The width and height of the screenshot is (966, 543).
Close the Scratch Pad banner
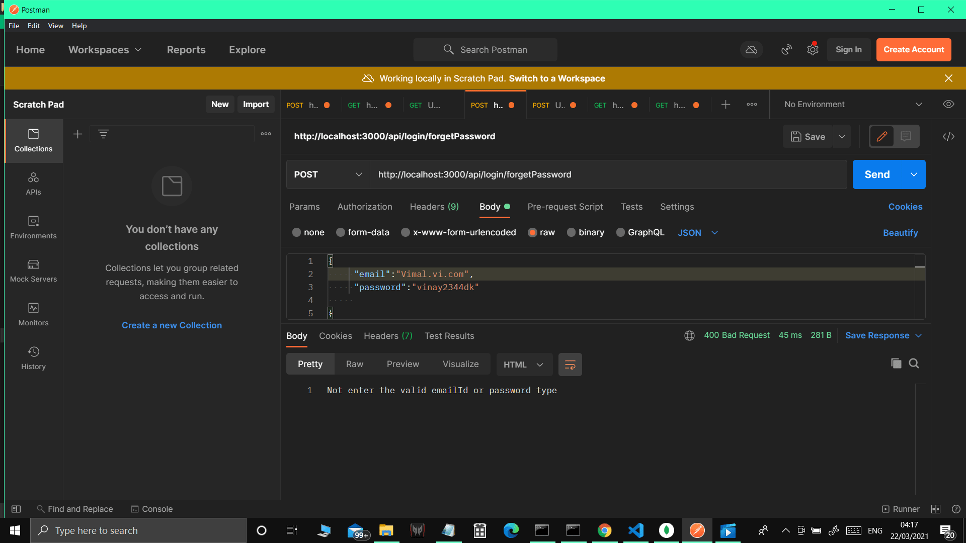click(948, 78)
